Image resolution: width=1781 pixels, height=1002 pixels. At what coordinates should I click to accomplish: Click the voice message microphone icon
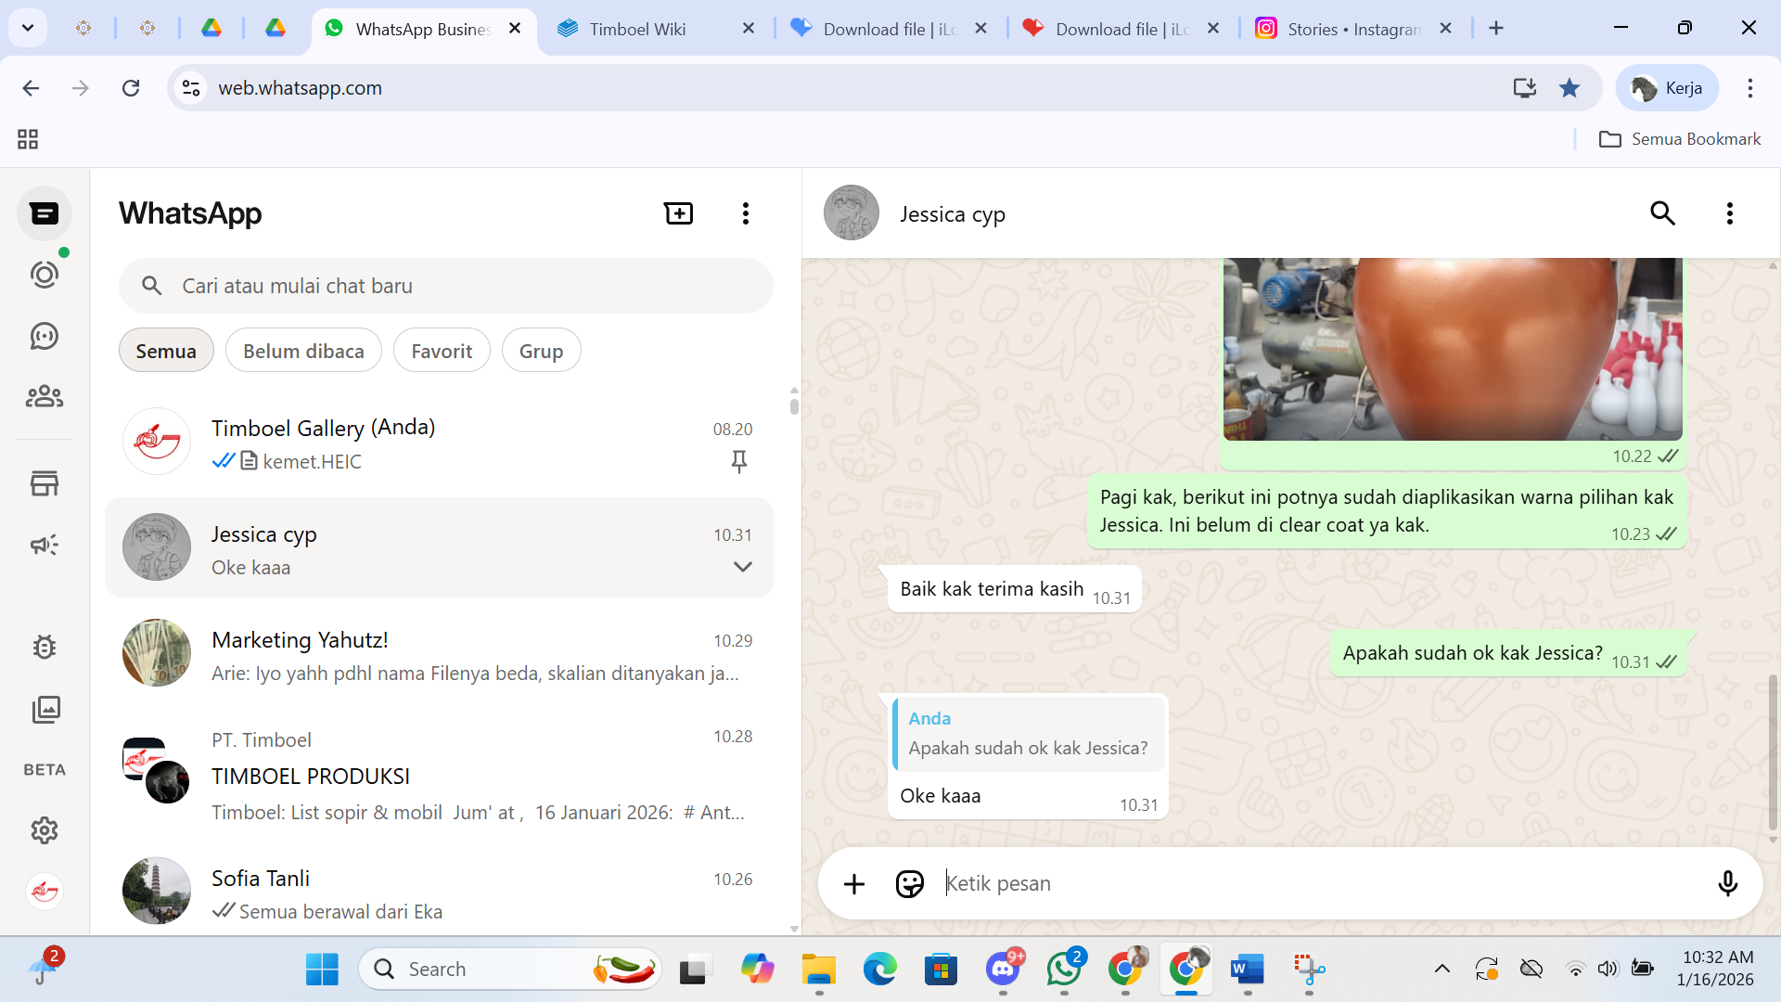pos(1727,883)
